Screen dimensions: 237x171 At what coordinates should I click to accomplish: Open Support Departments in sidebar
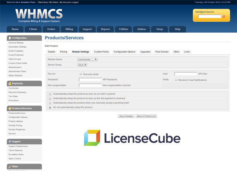[18, 146]
